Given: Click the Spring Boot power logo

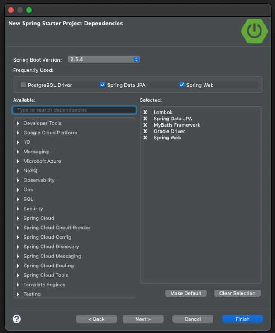Looking at the screenshot, I should coord(254,31).
